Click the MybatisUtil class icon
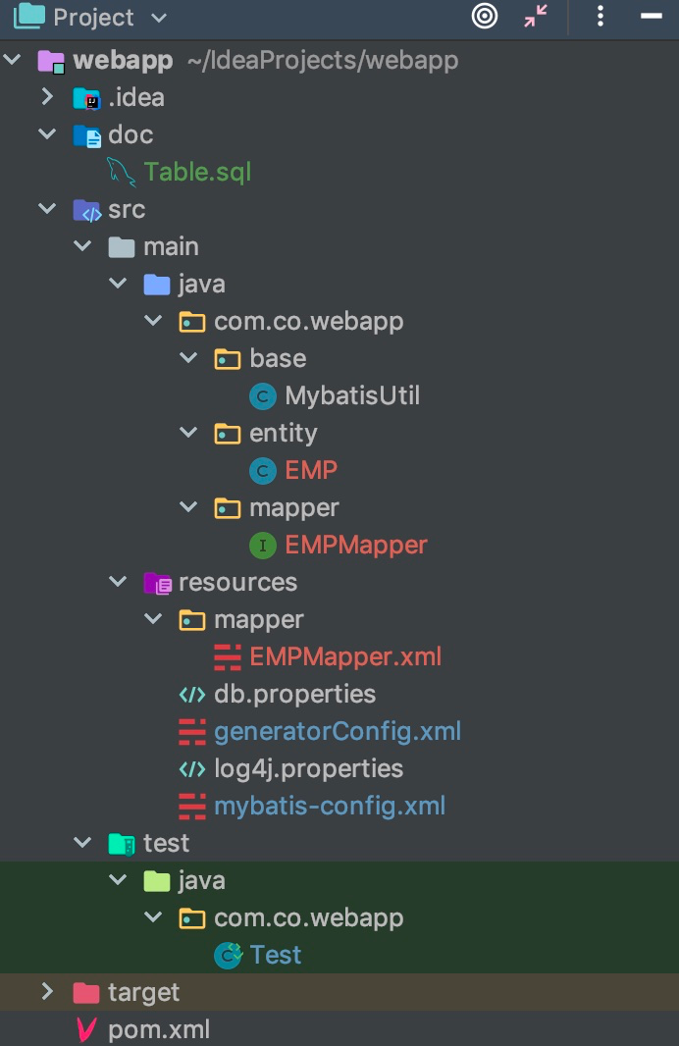679x1046 pixels. click(263, 396)
